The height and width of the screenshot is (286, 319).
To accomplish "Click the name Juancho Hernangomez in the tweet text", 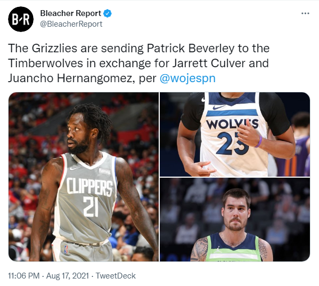I will point(71,78).
